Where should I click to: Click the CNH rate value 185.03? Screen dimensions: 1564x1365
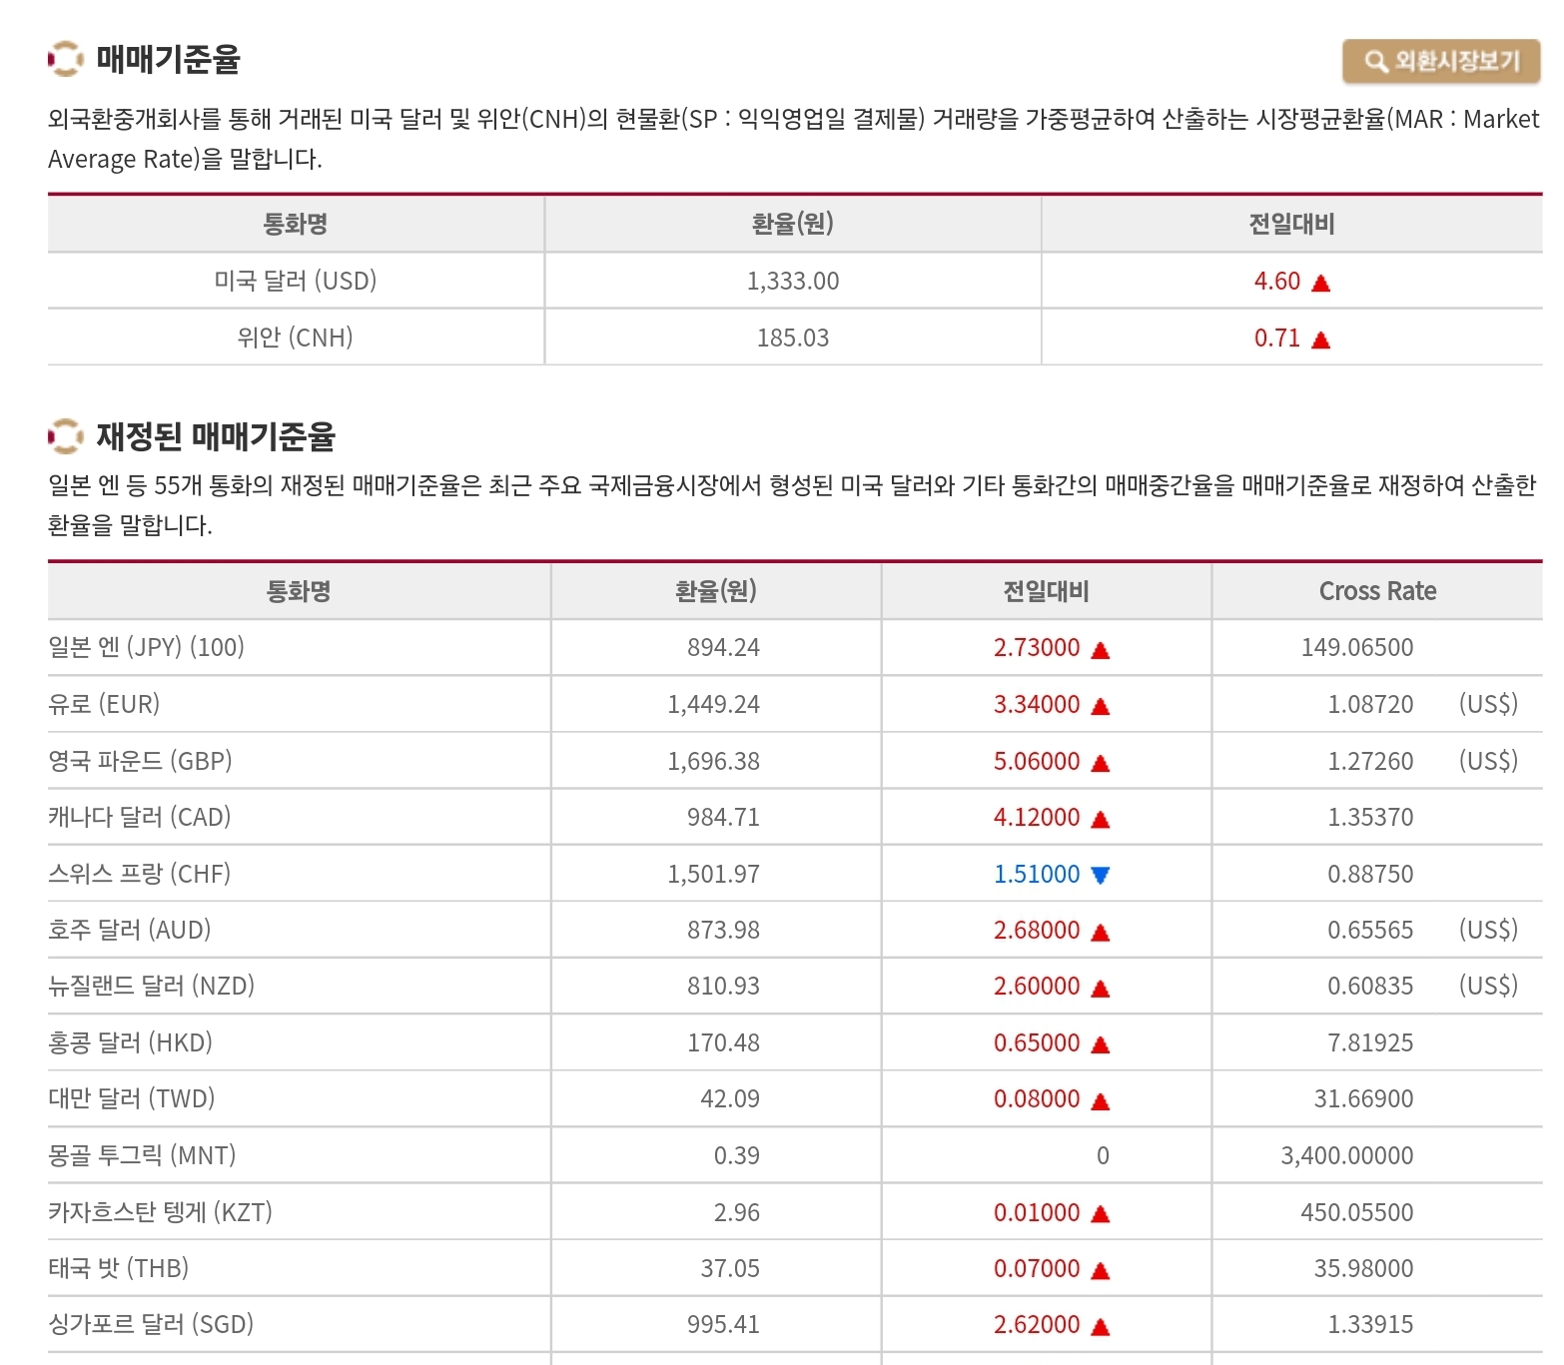click(x=793, y=338)
